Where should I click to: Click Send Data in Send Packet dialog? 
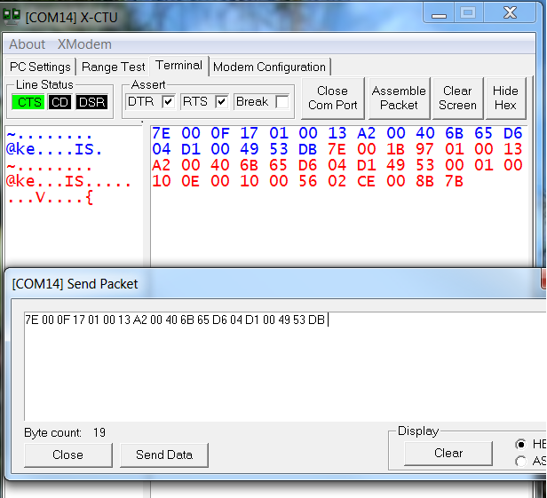coord(163,455)
